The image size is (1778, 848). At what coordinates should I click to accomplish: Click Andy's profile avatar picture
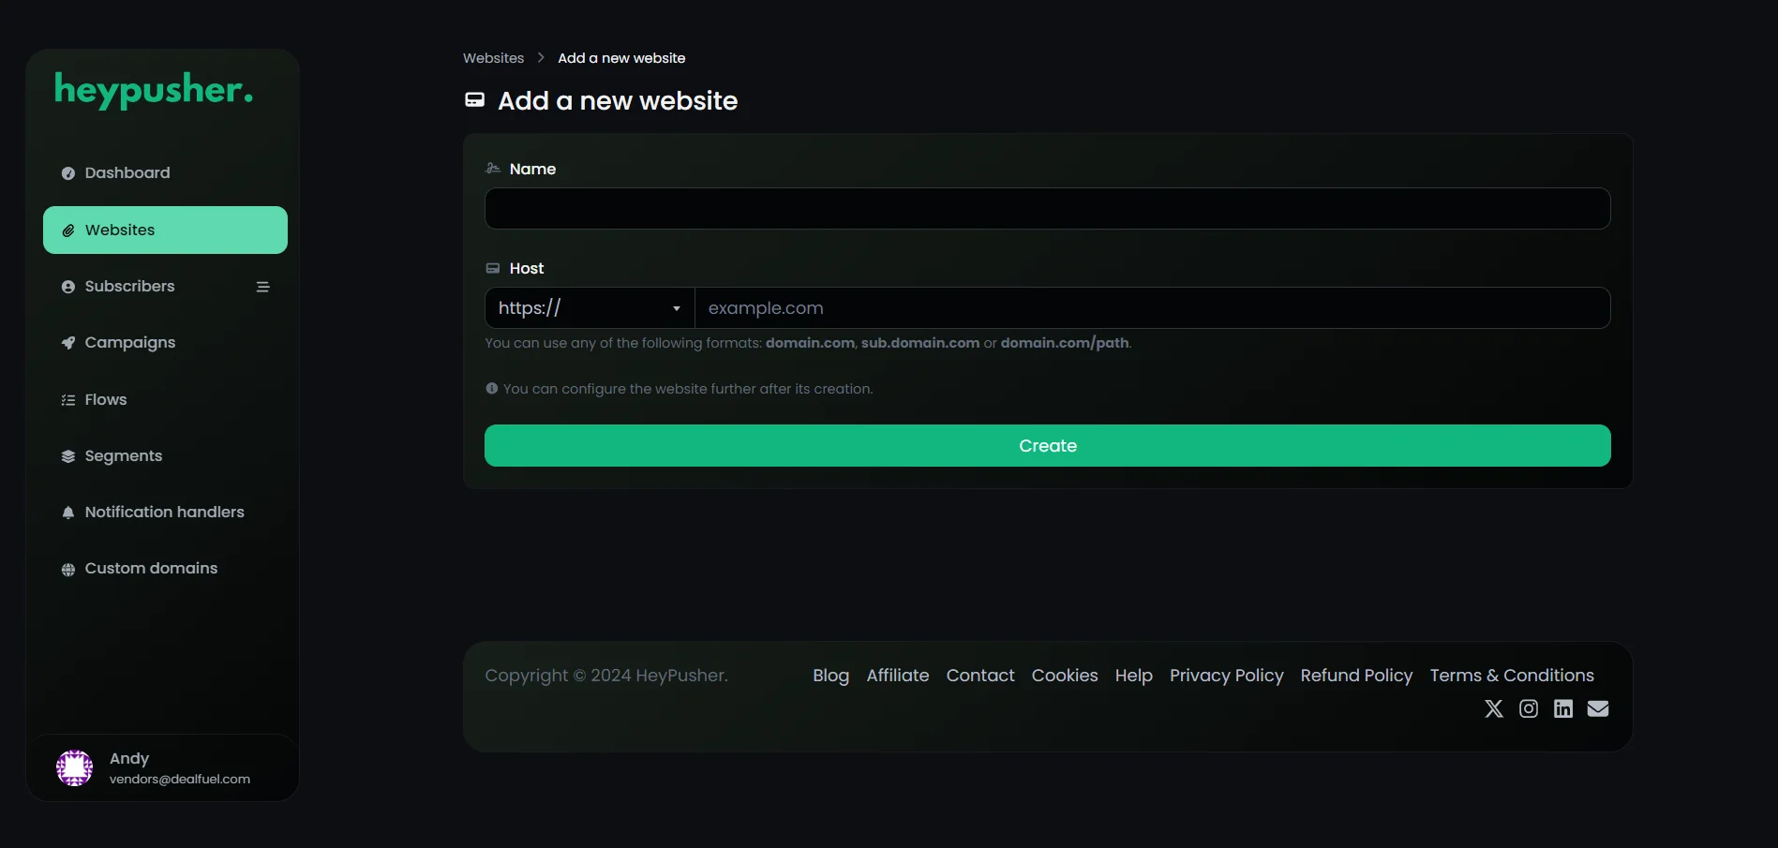(74, 766)
